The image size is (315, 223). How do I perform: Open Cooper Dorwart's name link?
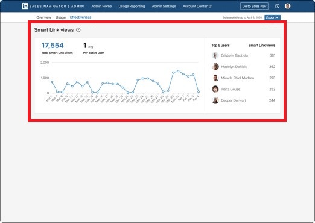click(x=234, y=100)
